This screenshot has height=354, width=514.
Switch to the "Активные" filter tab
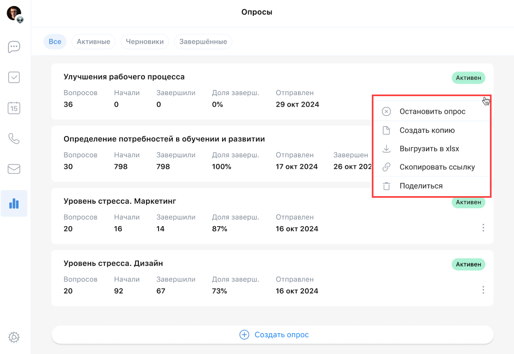coord(94,42)
